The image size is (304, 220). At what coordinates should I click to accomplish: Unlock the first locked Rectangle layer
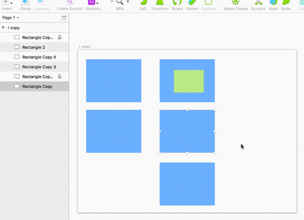pyautogui.click(x=60, y=37)
